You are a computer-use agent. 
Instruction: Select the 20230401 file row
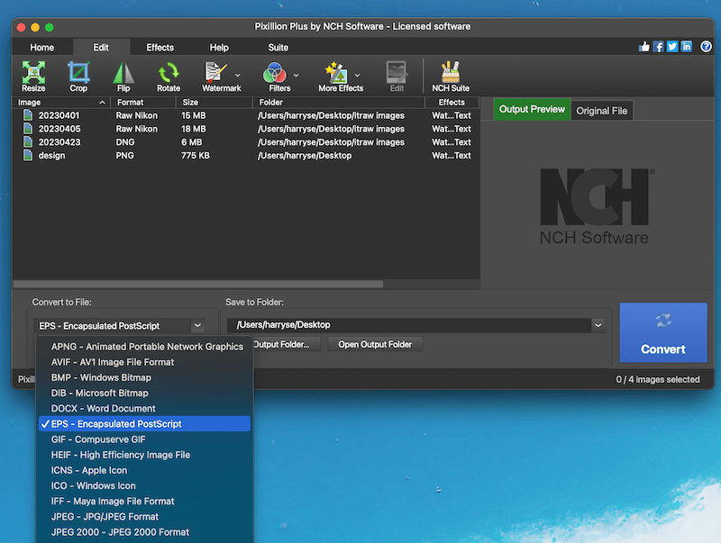(x=246, y=115)
